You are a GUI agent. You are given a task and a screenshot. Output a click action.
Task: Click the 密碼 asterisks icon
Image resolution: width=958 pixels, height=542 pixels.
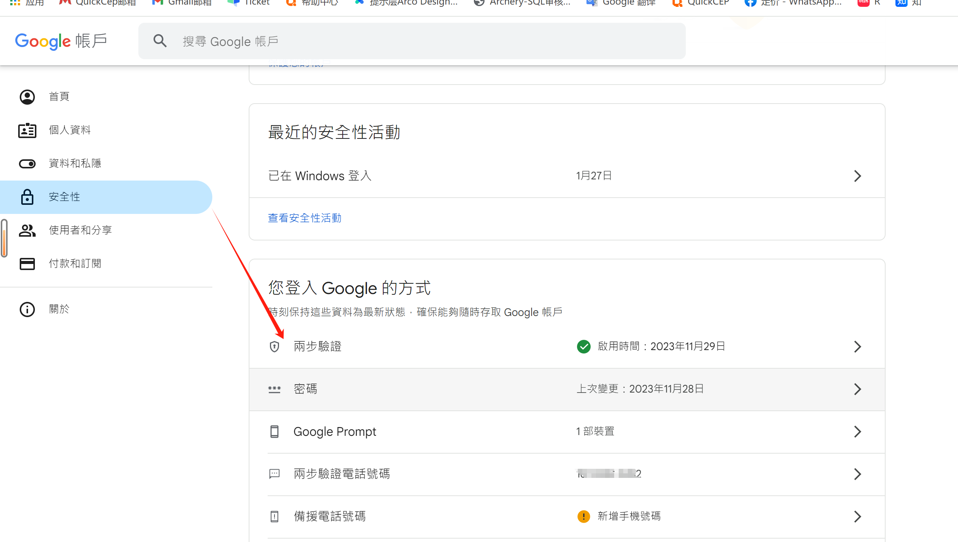tap(274, 390)
